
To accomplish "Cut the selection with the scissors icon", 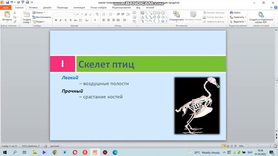I will pyautogui.click(x=15, y=13).
